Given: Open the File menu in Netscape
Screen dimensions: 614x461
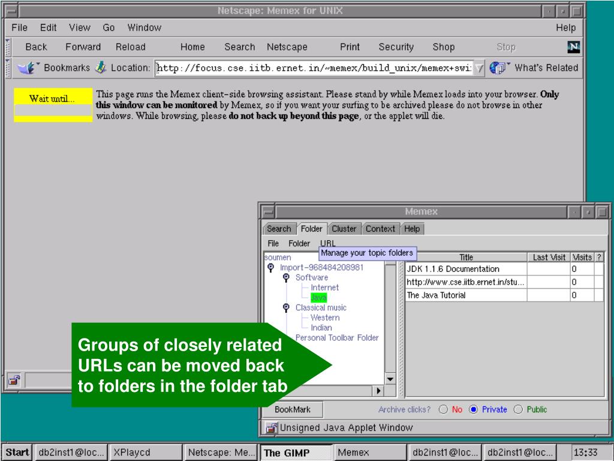Looking at the screenshot, I should click(x=20, y=28).
